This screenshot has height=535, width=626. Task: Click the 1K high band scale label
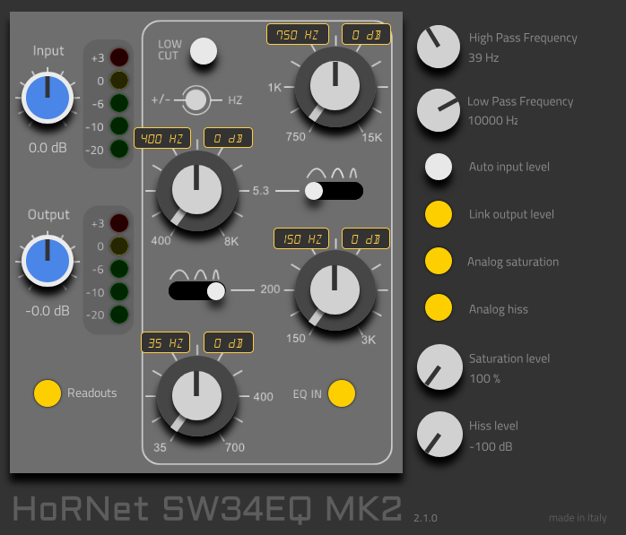(x=274, y=87)
